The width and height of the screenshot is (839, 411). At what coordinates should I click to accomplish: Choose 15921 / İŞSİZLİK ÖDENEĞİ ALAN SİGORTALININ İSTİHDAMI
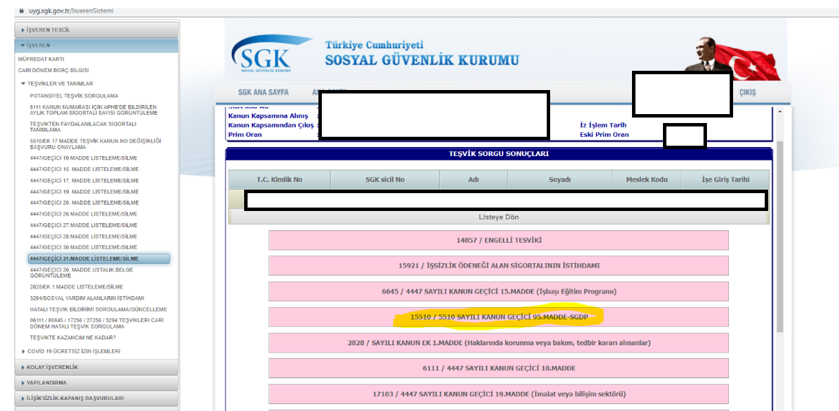click(499, 266)
